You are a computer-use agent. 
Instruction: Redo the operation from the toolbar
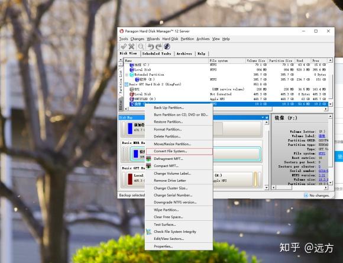pos(158,46)
